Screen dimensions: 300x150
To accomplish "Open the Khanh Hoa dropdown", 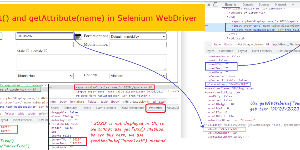I will click(45, 76).
